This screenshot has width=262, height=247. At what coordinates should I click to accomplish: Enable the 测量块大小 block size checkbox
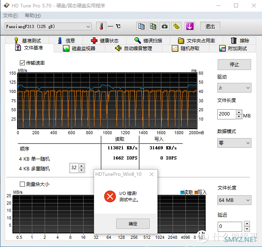click(x=22, y=184)
